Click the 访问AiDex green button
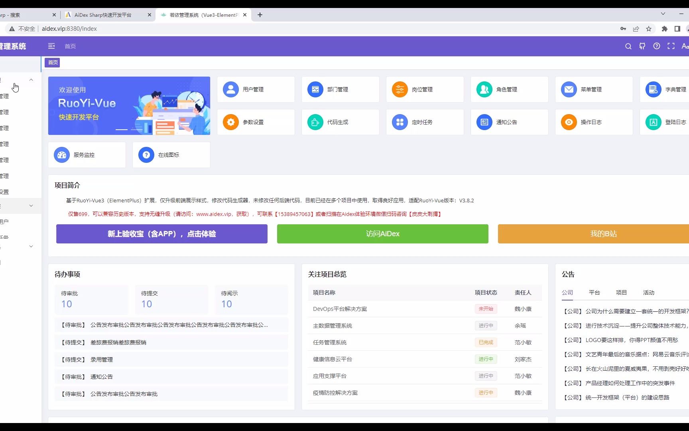689x431 pixels. 383,234
